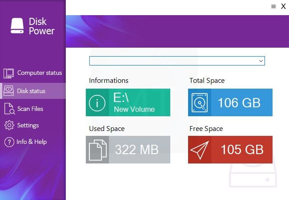Expand the drive selection dropdown arrow
289x200 pixels.
click(261, 61)
